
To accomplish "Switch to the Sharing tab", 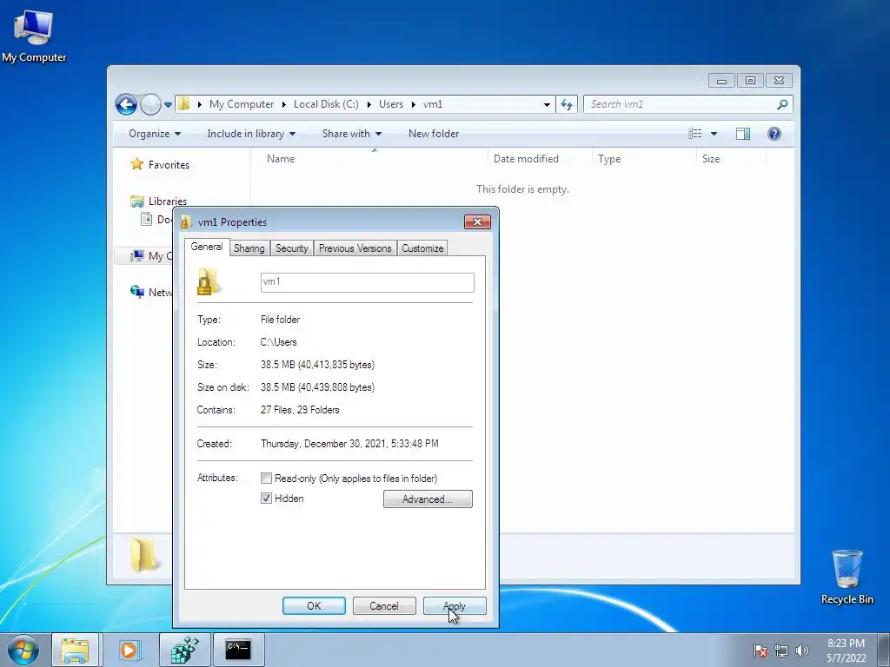I will (x=249, y=248).
